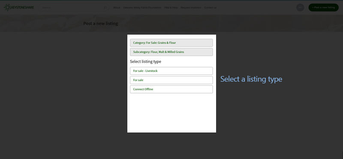The height and width of the screenshot is (159, 343).
Task: Open the Request invitation link
Action: (191, 8)
